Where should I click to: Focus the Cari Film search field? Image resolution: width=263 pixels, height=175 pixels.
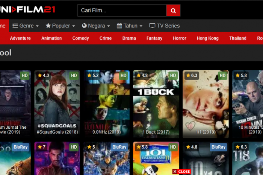122,11
